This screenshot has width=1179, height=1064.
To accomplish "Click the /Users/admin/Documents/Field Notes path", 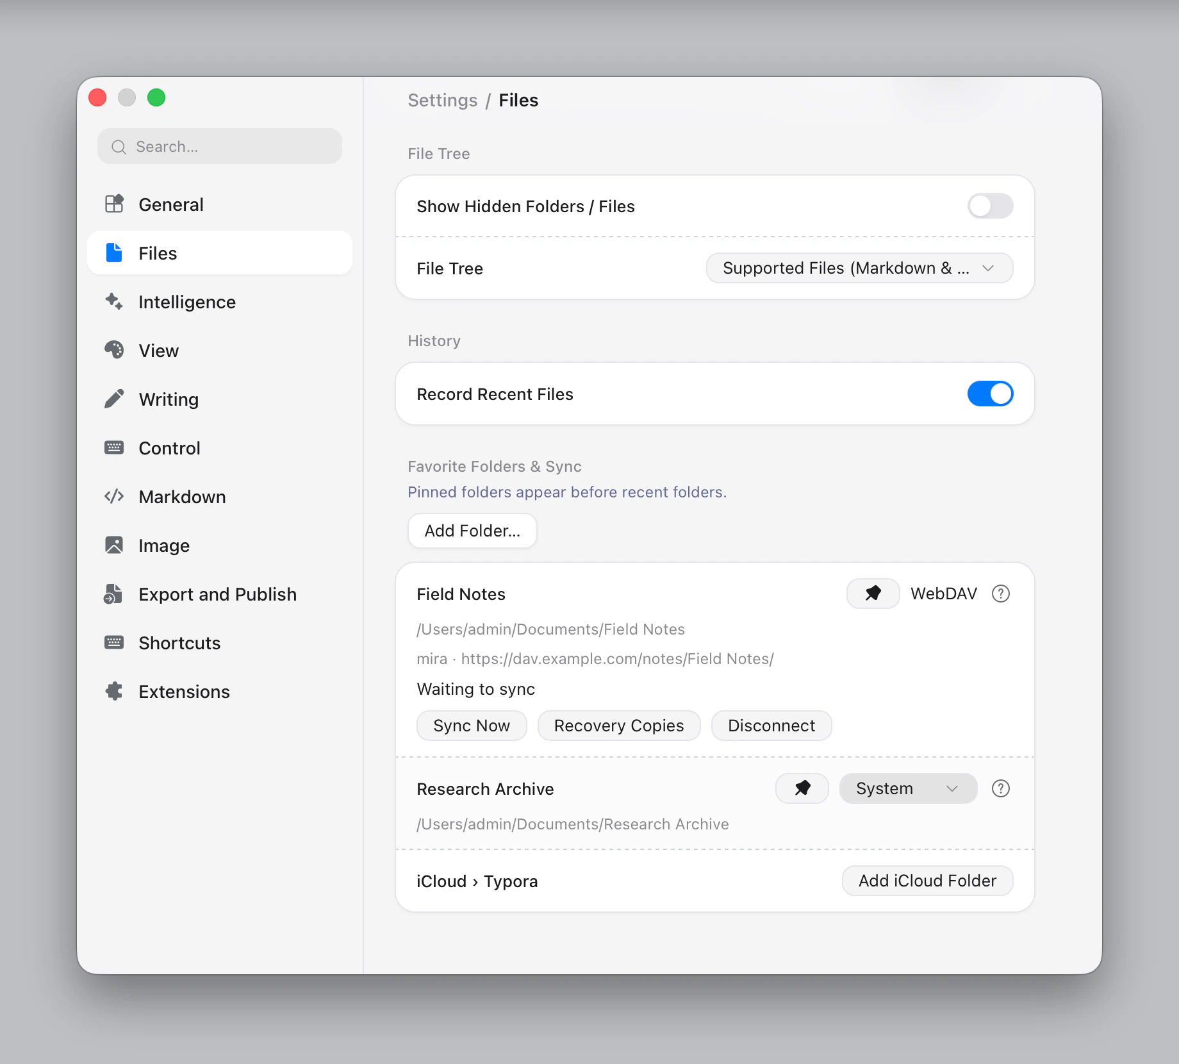I will coord(551,629).
